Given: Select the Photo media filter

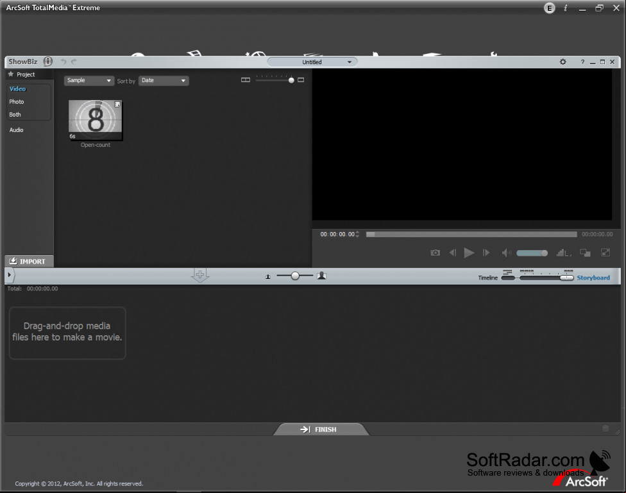Looking at the screenshot, I should click(17, 102).
